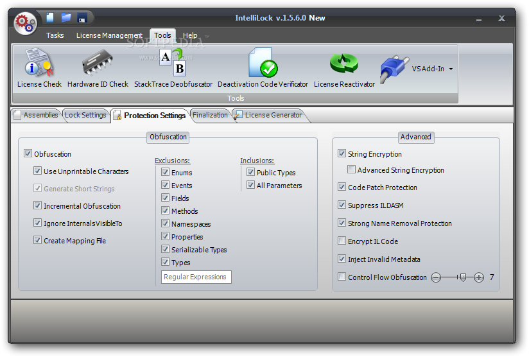Toggle the Namespaces exclusion checkbox
Screen dimensions: 529x357
point(166,223)
